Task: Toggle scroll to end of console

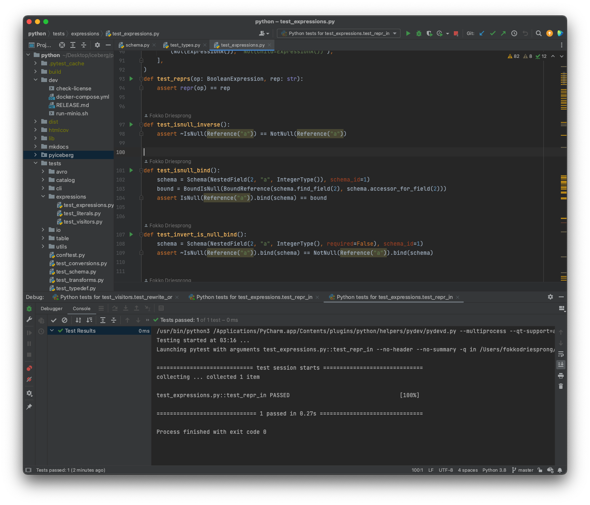Action: coord(561,365)
